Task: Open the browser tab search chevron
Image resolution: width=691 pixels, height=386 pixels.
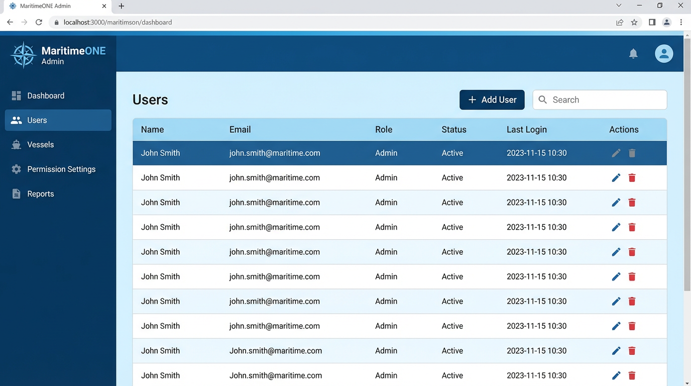Action: [619, 6]
